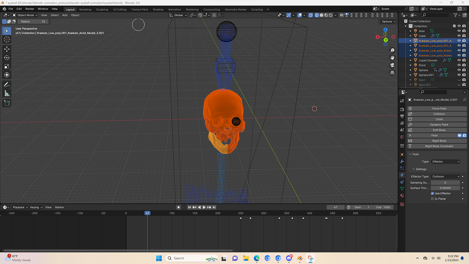The width and height of the screenshot is (469, 264).
Task: Open the Shading workspace tab
Action: [158, 10]
